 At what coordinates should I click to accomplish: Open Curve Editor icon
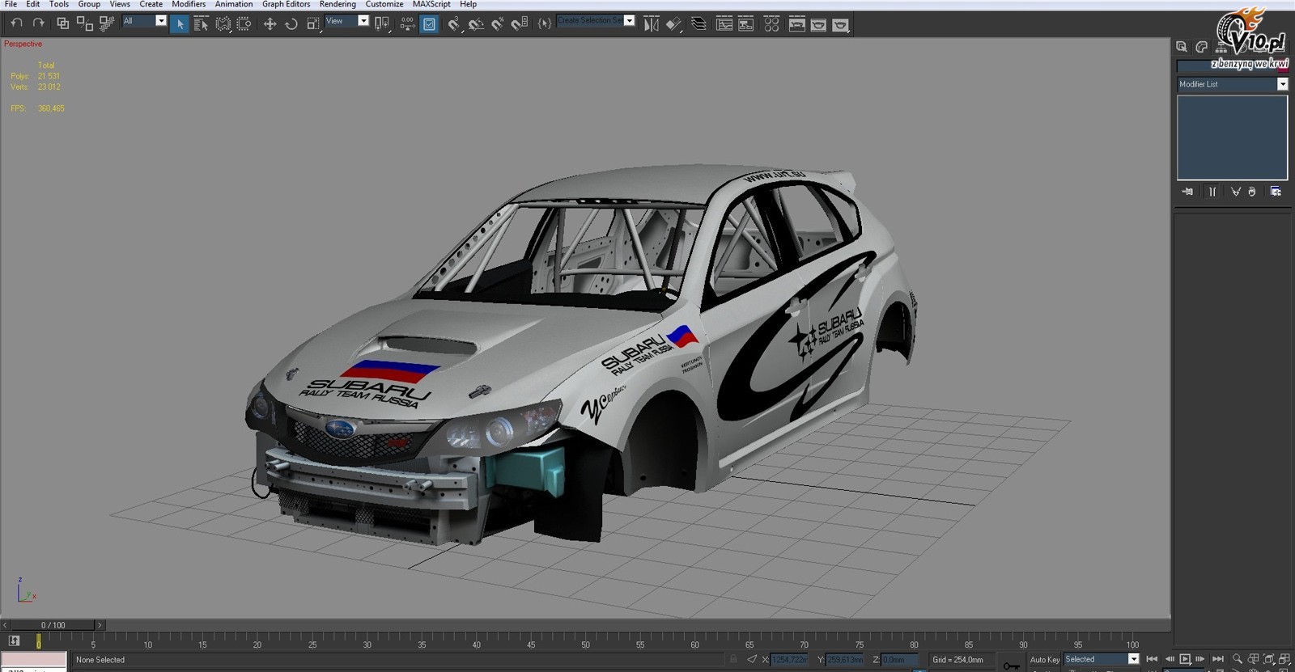pyautogui.click(x=724, y=24)
